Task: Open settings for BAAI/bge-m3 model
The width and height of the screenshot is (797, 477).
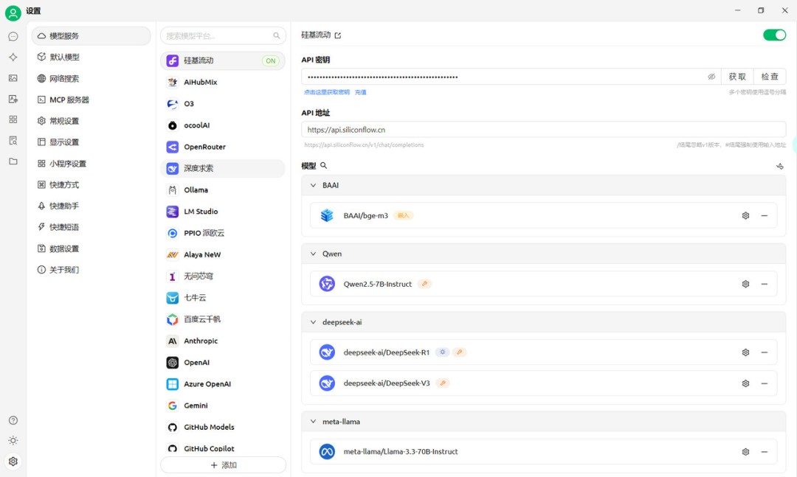Action: click(x=745, y=216)
